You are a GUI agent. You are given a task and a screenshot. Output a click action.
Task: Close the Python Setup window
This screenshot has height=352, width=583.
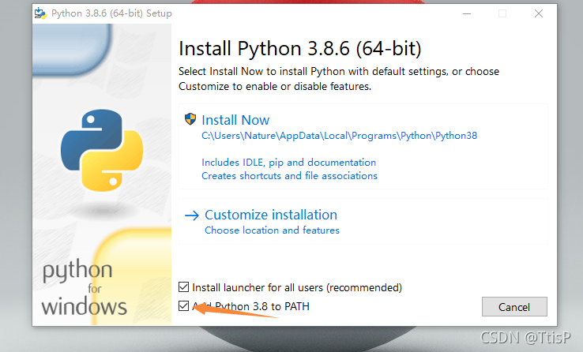(x=539, y=13)
